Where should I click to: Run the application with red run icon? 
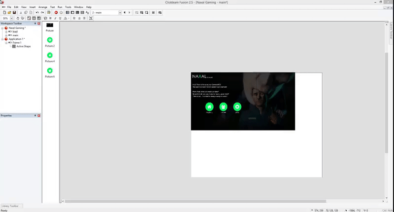[56, 13]
